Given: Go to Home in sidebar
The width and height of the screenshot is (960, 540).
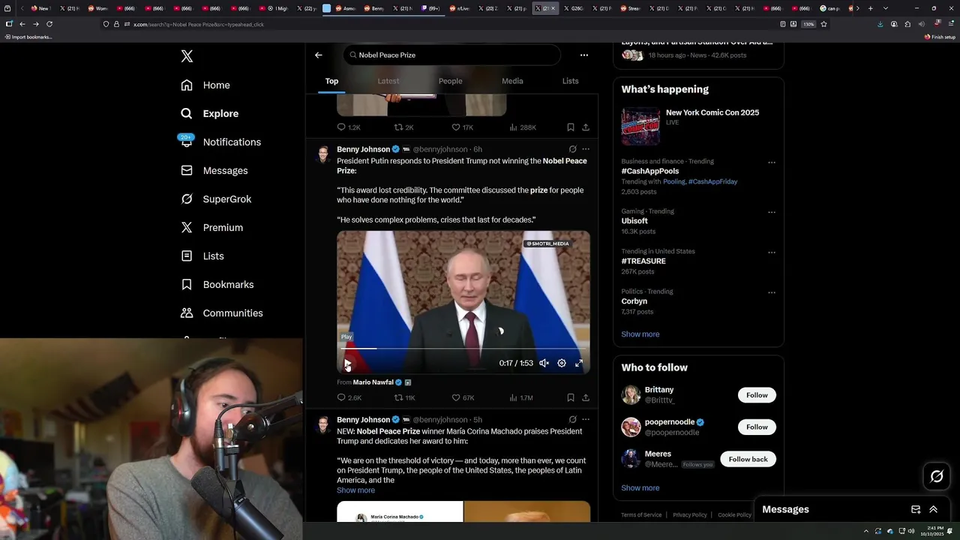Looking at the screenshot, I should [x=205, y=85].
